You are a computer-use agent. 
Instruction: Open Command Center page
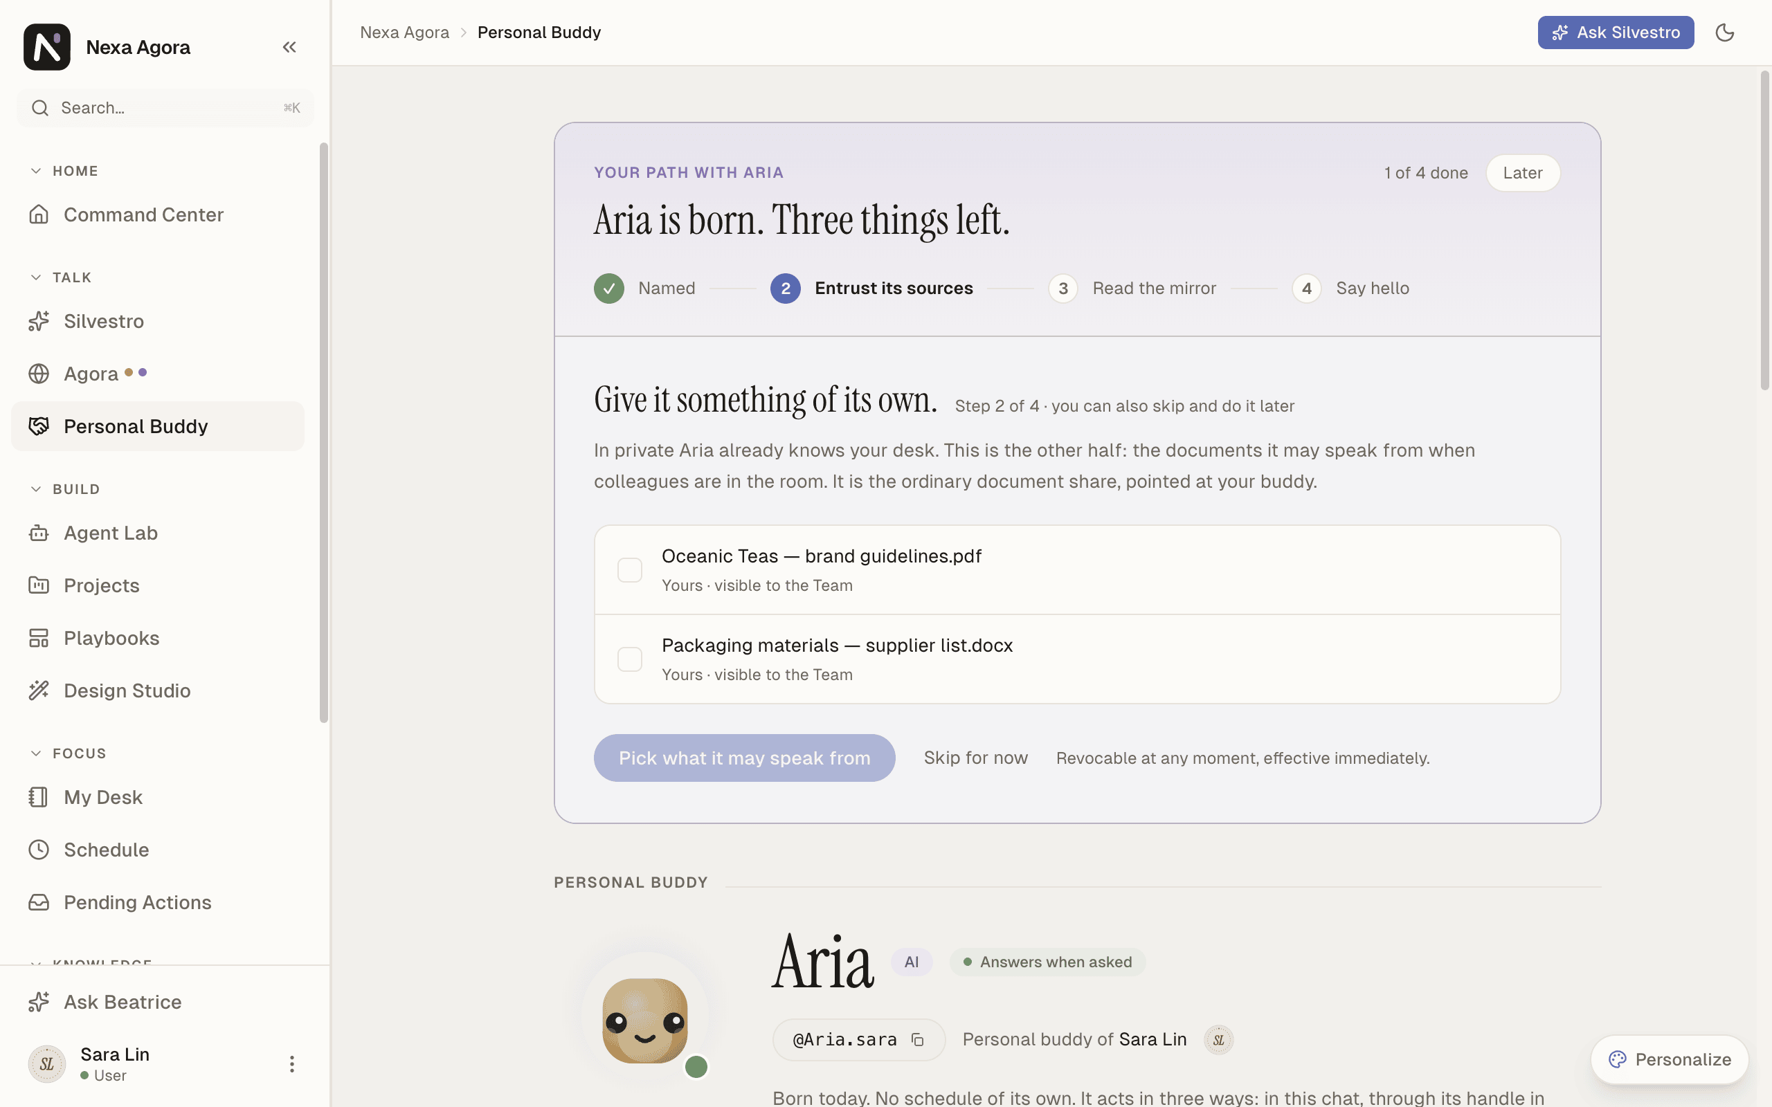tap(157, 214)
